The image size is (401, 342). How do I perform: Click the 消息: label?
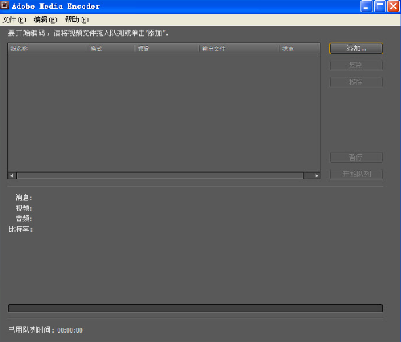click(x=24, y=198)
